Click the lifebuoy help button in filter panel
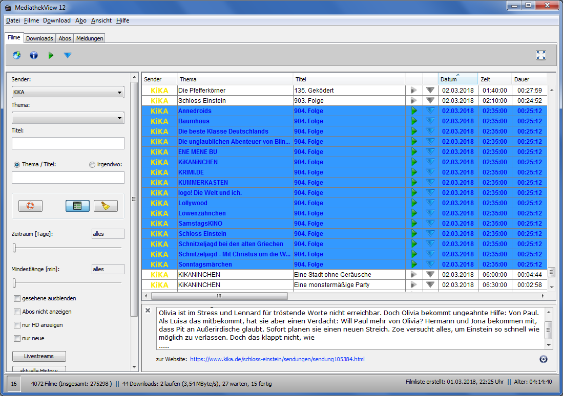Image resolution: width=563 pixels, height=396 pixels. pos(30,206)
